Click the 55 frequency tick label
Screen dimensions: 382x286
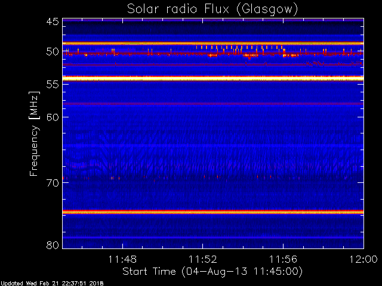(x=53, y=85)
